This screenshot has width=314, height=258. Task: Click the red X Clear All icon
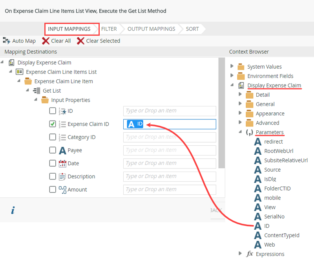(46, 40)
